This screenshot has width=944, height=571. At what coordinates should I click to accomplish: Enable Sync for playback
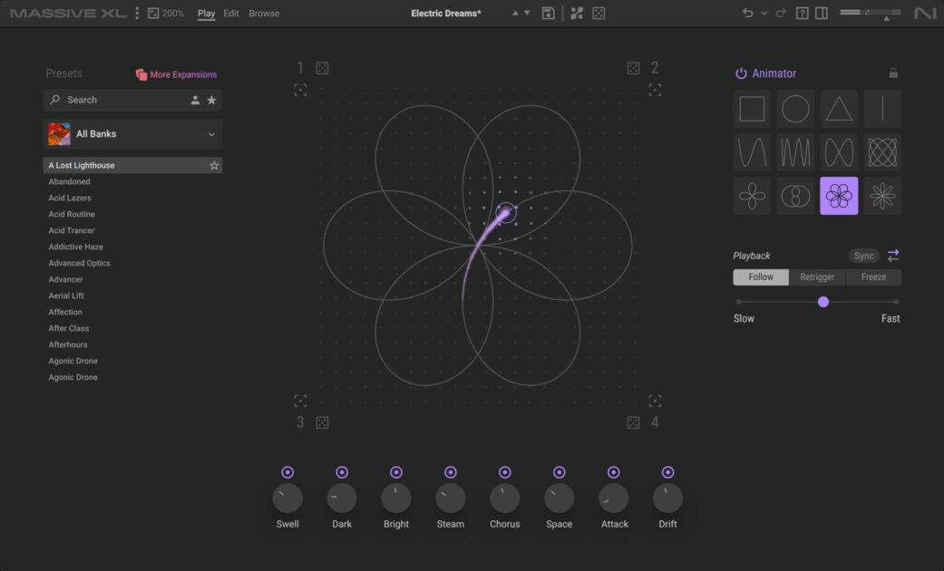coord(864,256)
